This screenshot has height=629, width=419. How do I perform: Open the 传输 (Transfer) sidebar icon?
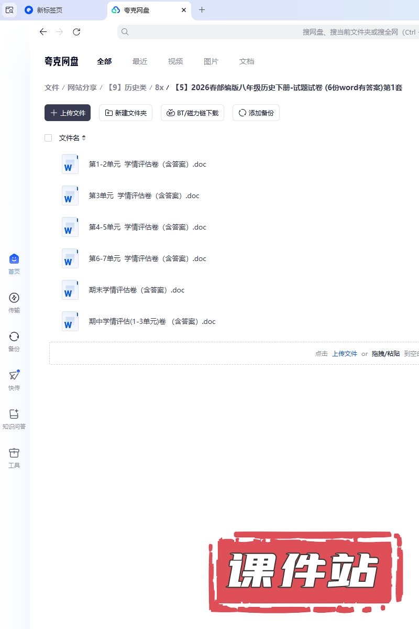pos(14,302)
